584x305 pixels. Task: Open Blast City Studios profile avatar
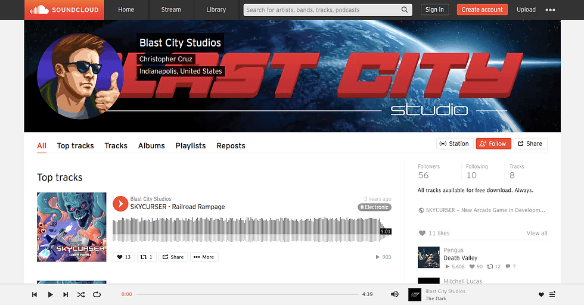80,76
